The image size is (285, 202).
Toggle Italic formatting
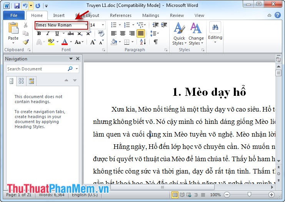pos(48,33)
